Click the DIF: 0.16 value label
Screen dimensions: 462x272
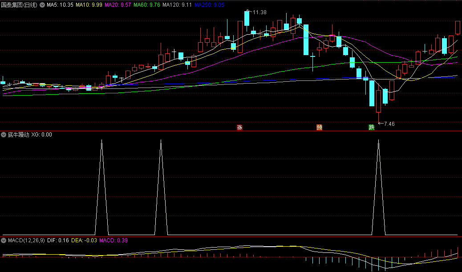click(x=58, y=240)
